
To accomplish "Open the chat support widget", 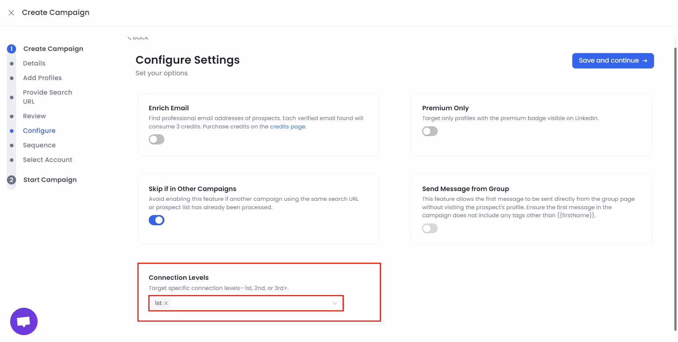I will coord(23,321).
